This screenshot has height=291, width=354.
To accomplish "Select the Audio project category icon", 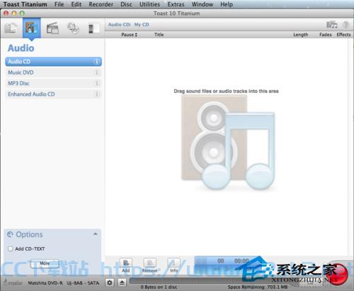I will tap(32, 28).
